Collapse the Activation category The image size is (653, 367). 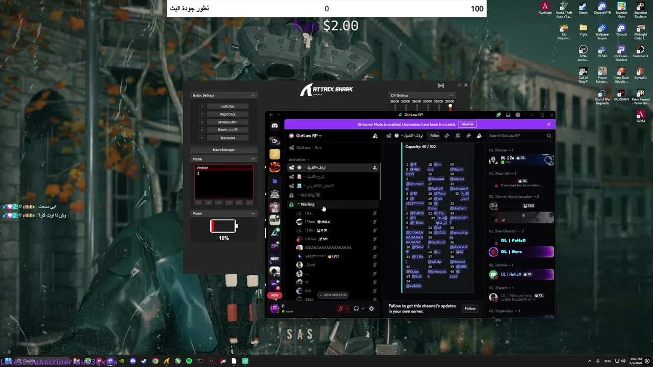299,160
